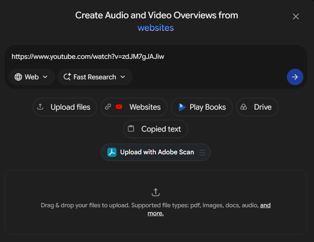
Task: Click the blue "websites" heading word
Action: [x=156, y=27]
